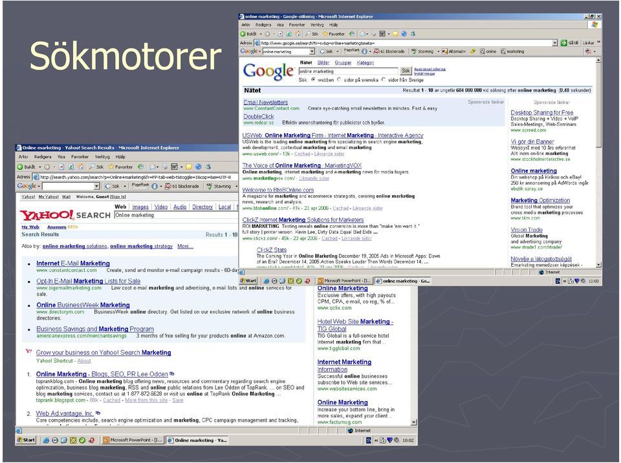
Task: Open 'The Voice of Online Marketing' result
Action: pyautogui.click(x=302, y=165)
